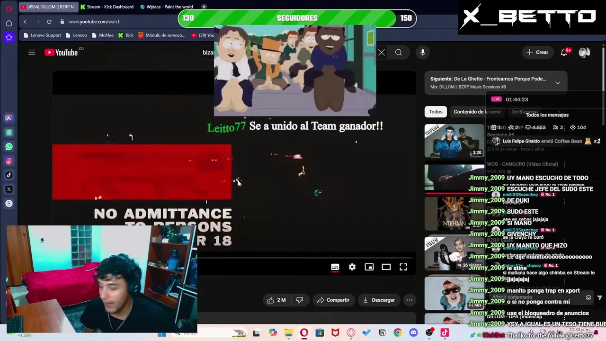Select the Todos filter chip
The width and height of the screenshot is (606, 341).
pos(436,112)
